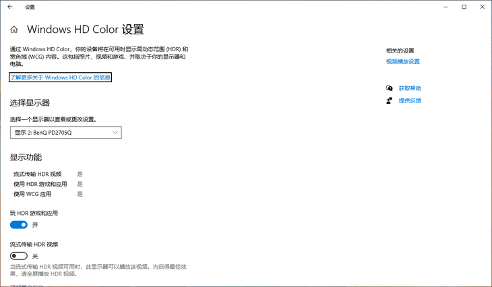Close the 设置 window
This screenshot has width=492, height=287.
482,7
